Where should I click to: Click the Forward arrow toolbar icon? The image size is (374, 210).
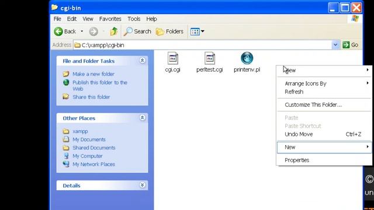pyautogui.click(x=93, y=32)
